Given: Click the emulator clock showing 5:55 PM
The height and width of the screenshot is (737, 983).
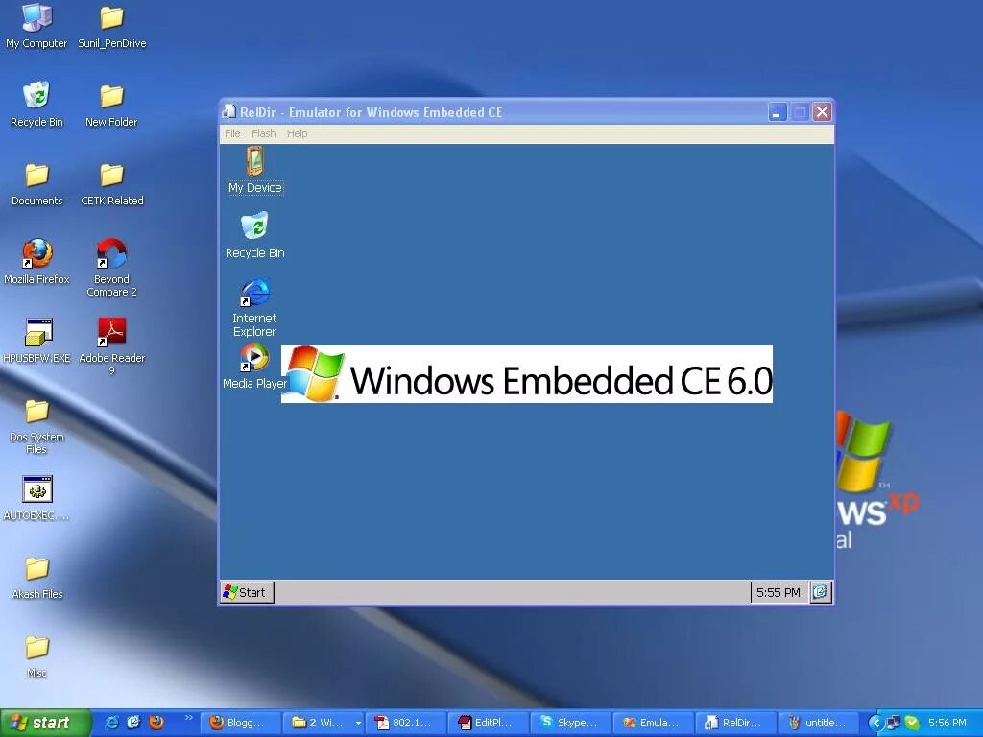Looking at the screenshot, I should (778, 592).
